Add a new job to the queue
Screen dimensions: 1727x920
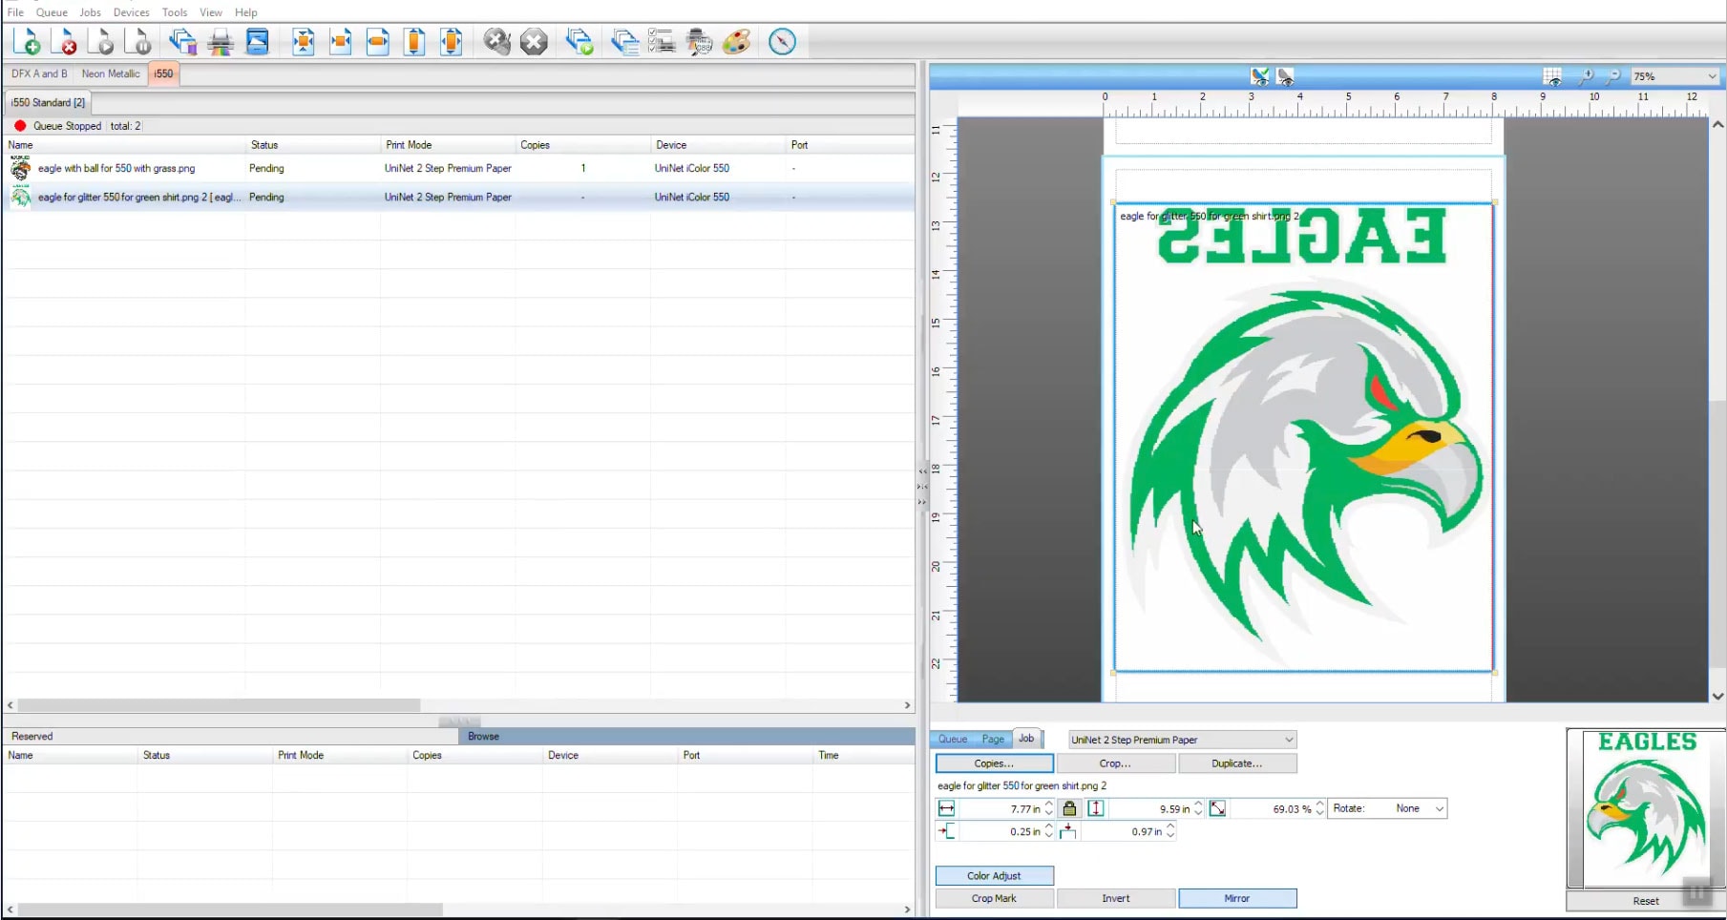27,41
